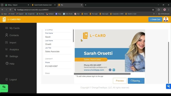Viewport: 171px width, 96px height.
Task: Click the form panel vertical scrollbar
Action: pos(73,36)
